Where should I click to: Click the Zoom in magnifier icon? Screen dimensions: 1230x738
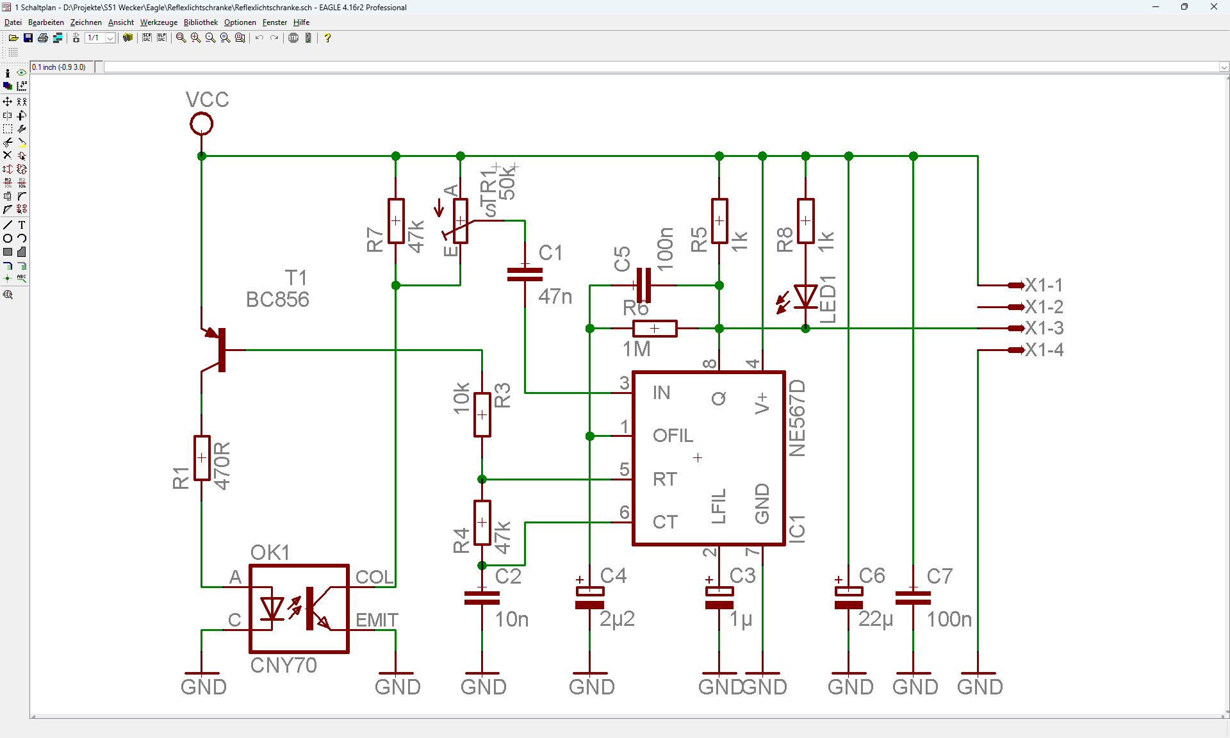(195, 38)
